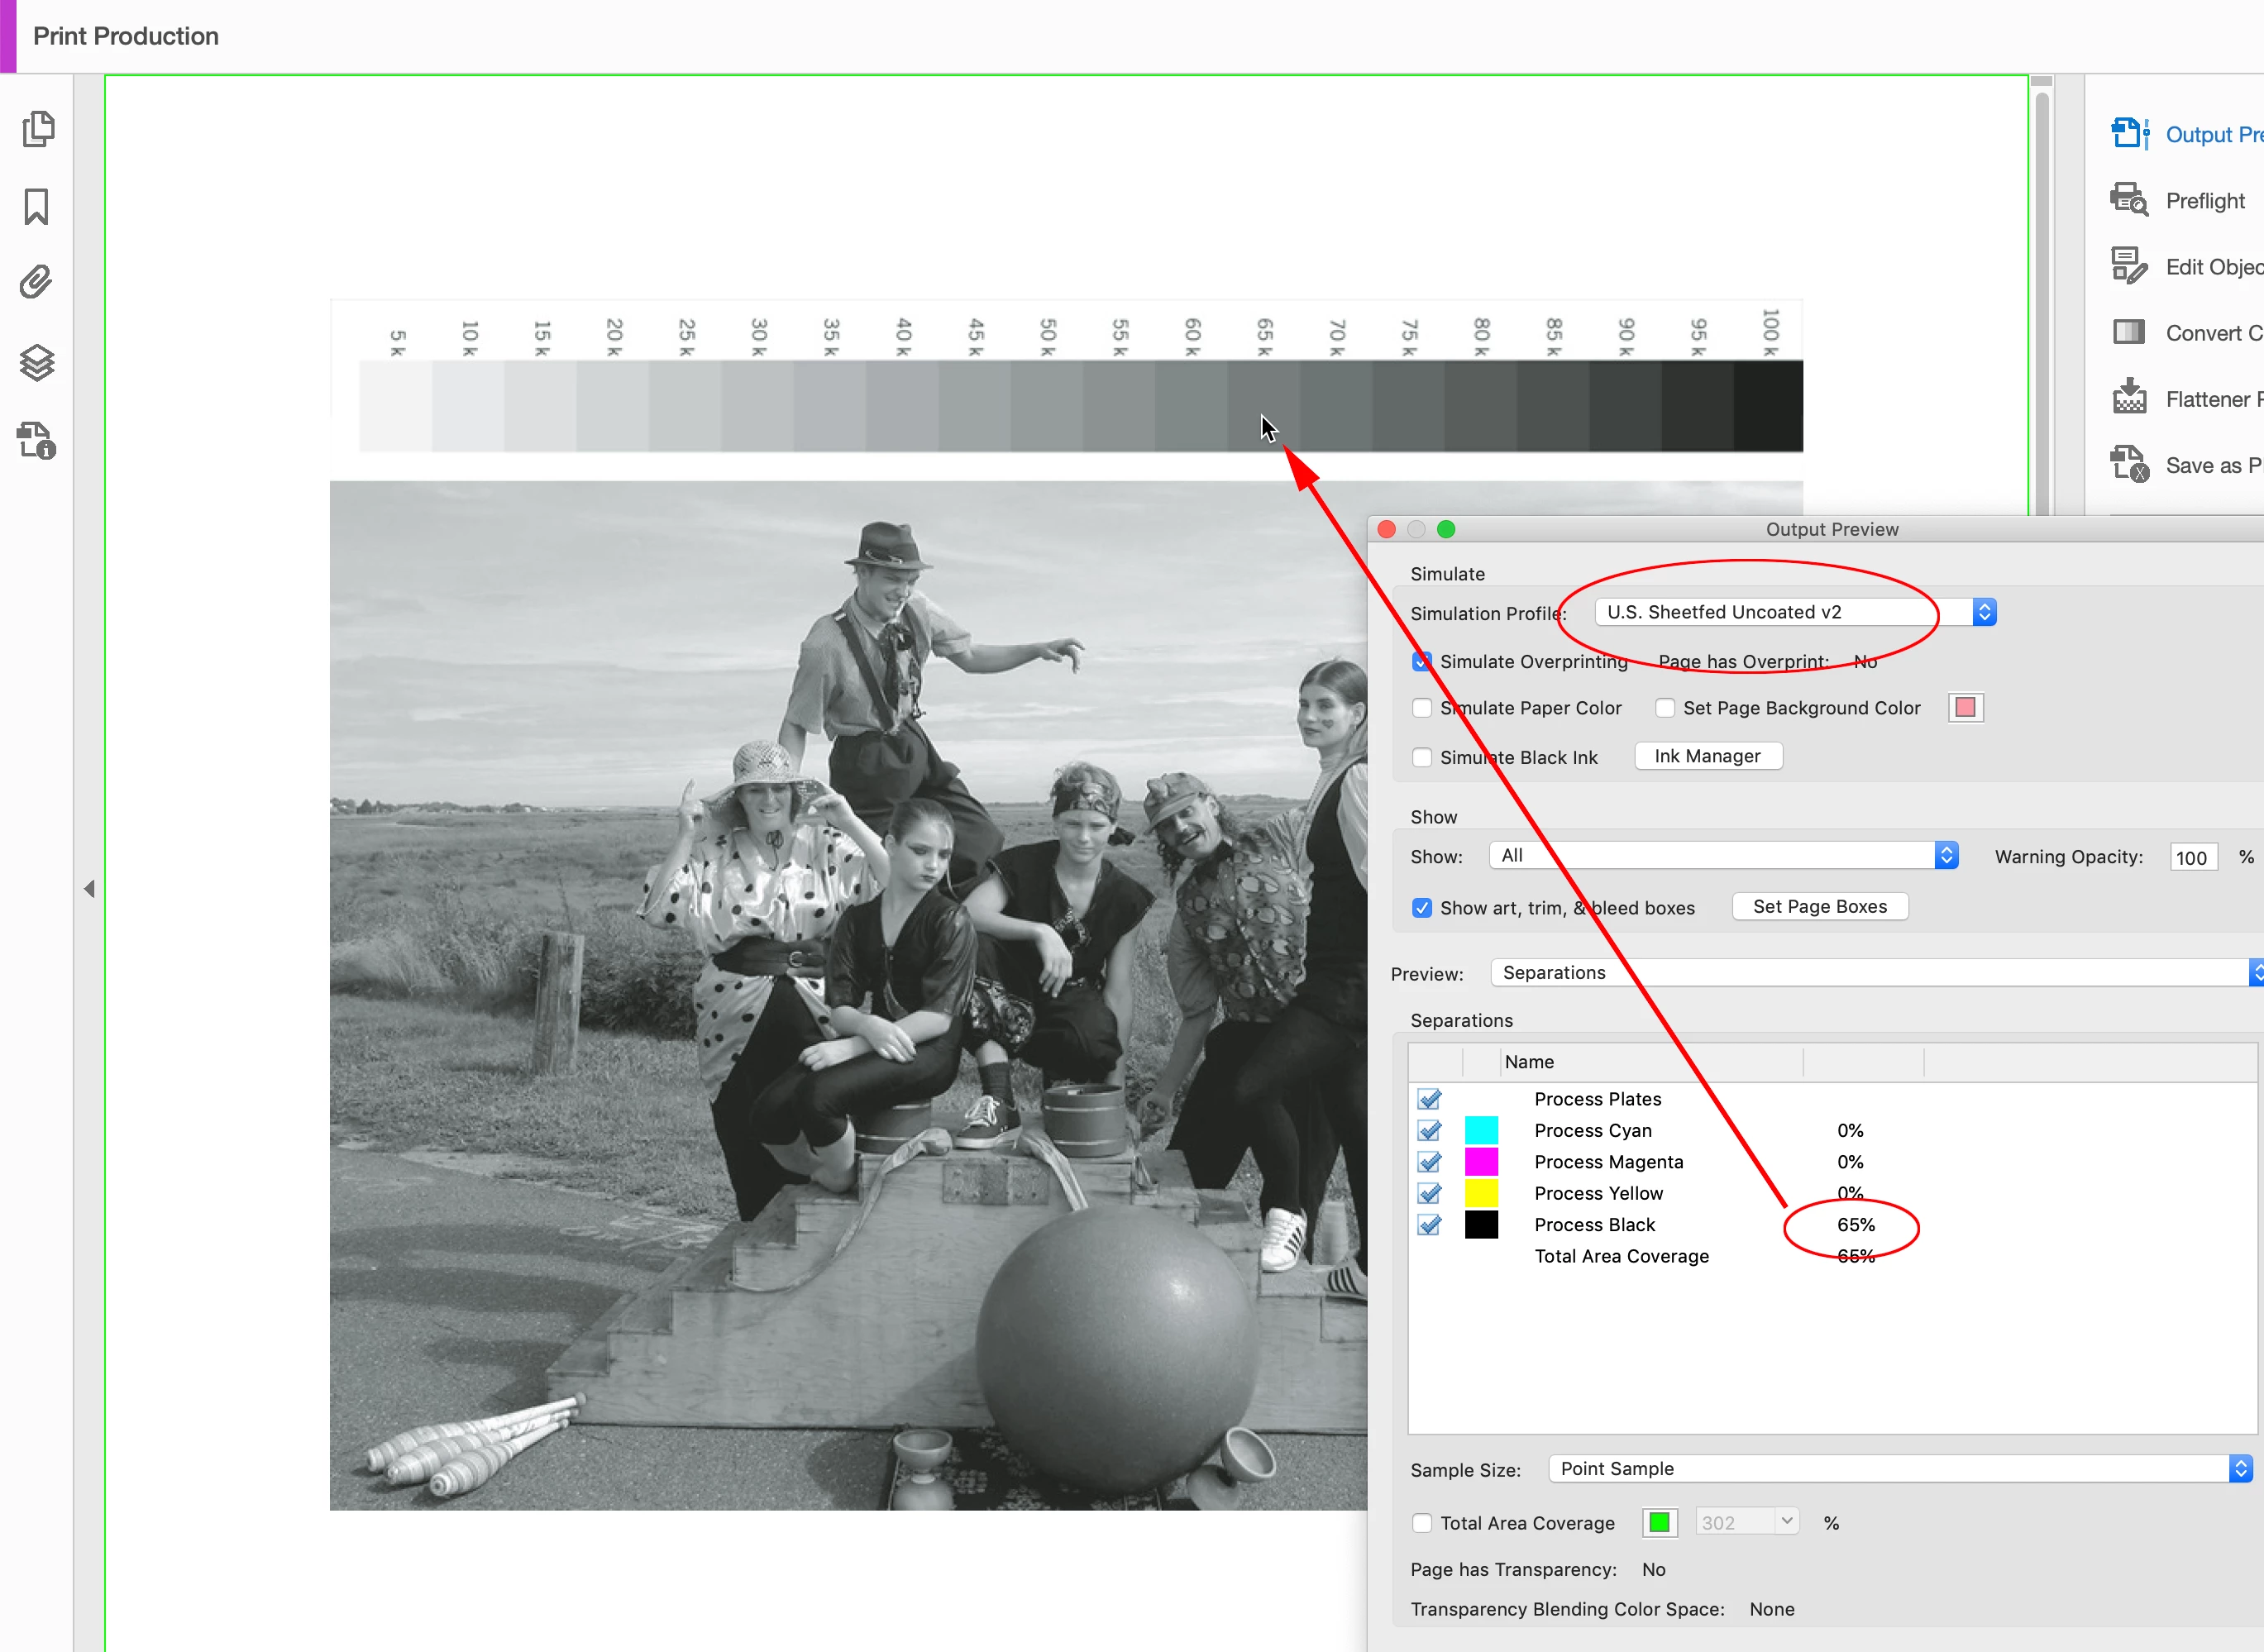Click the Warning Opacity input field
The height and width of the screenshot is (1652, 2264).
tap(2191, 857)
